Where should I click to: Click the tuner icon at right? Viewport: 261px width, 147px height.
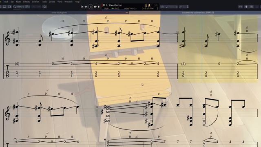[246, 7]
